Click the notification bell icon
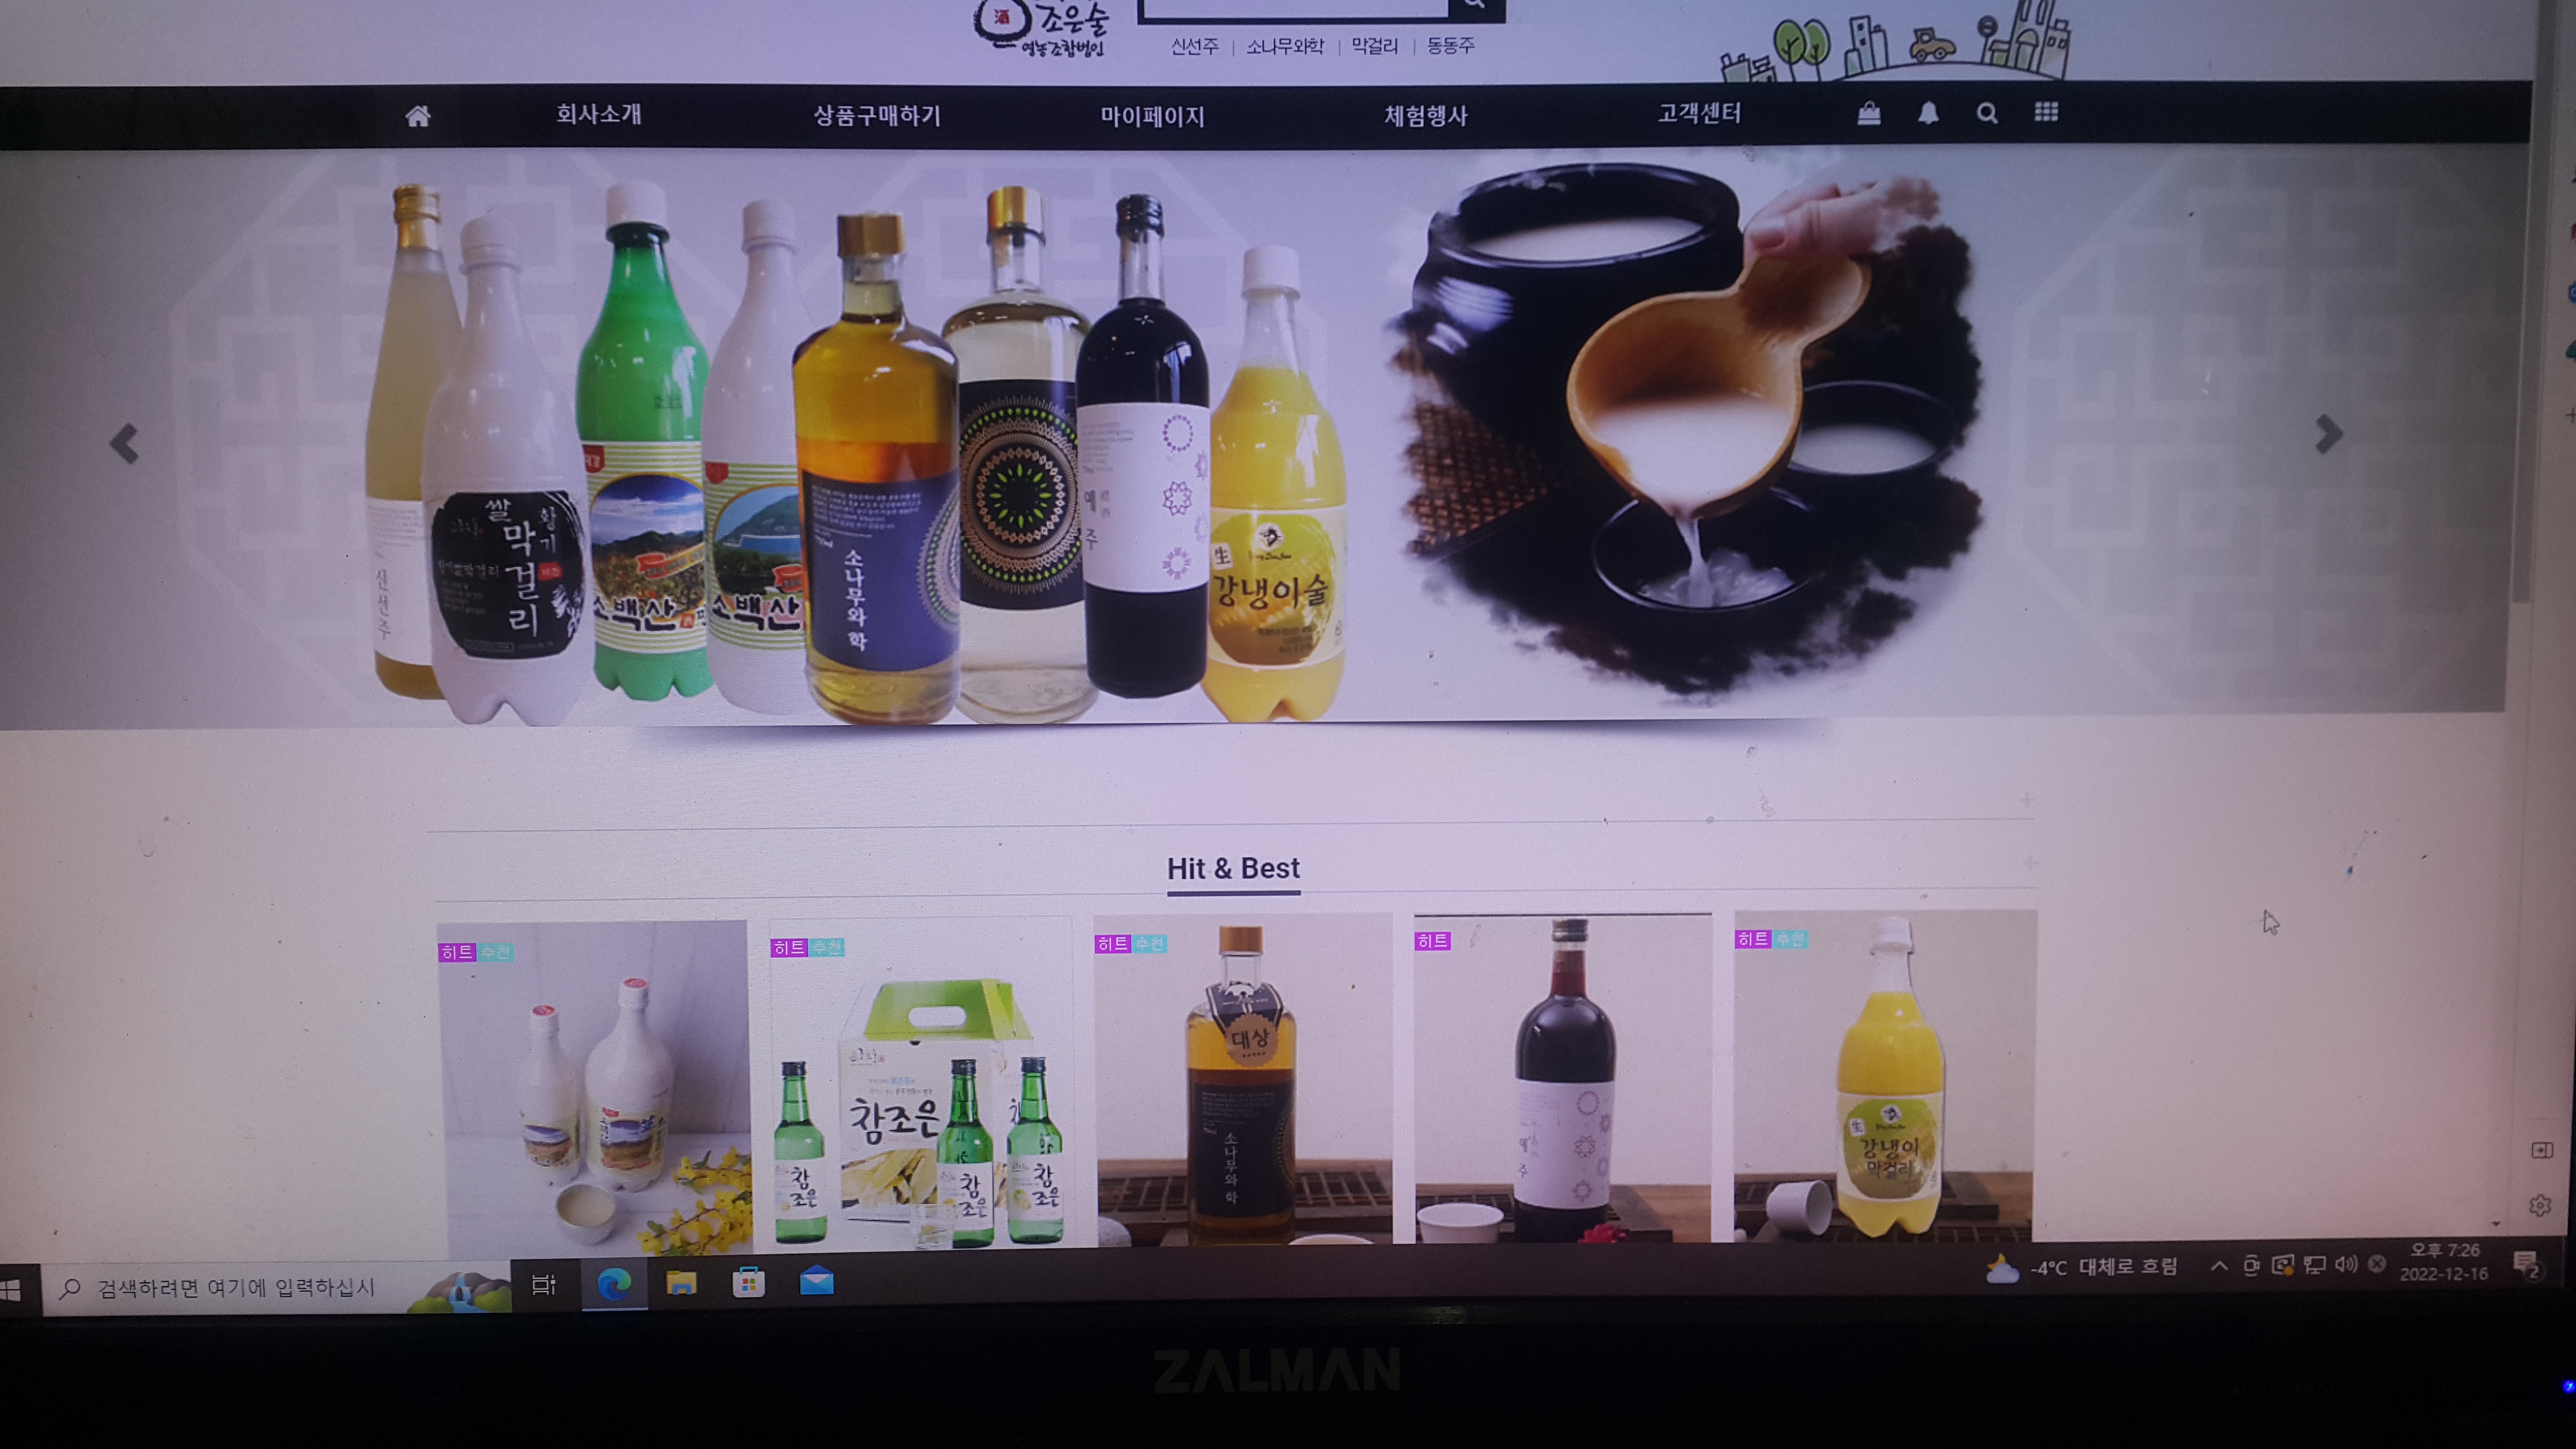The image size is (2576, 1449). coord(1928,113)
